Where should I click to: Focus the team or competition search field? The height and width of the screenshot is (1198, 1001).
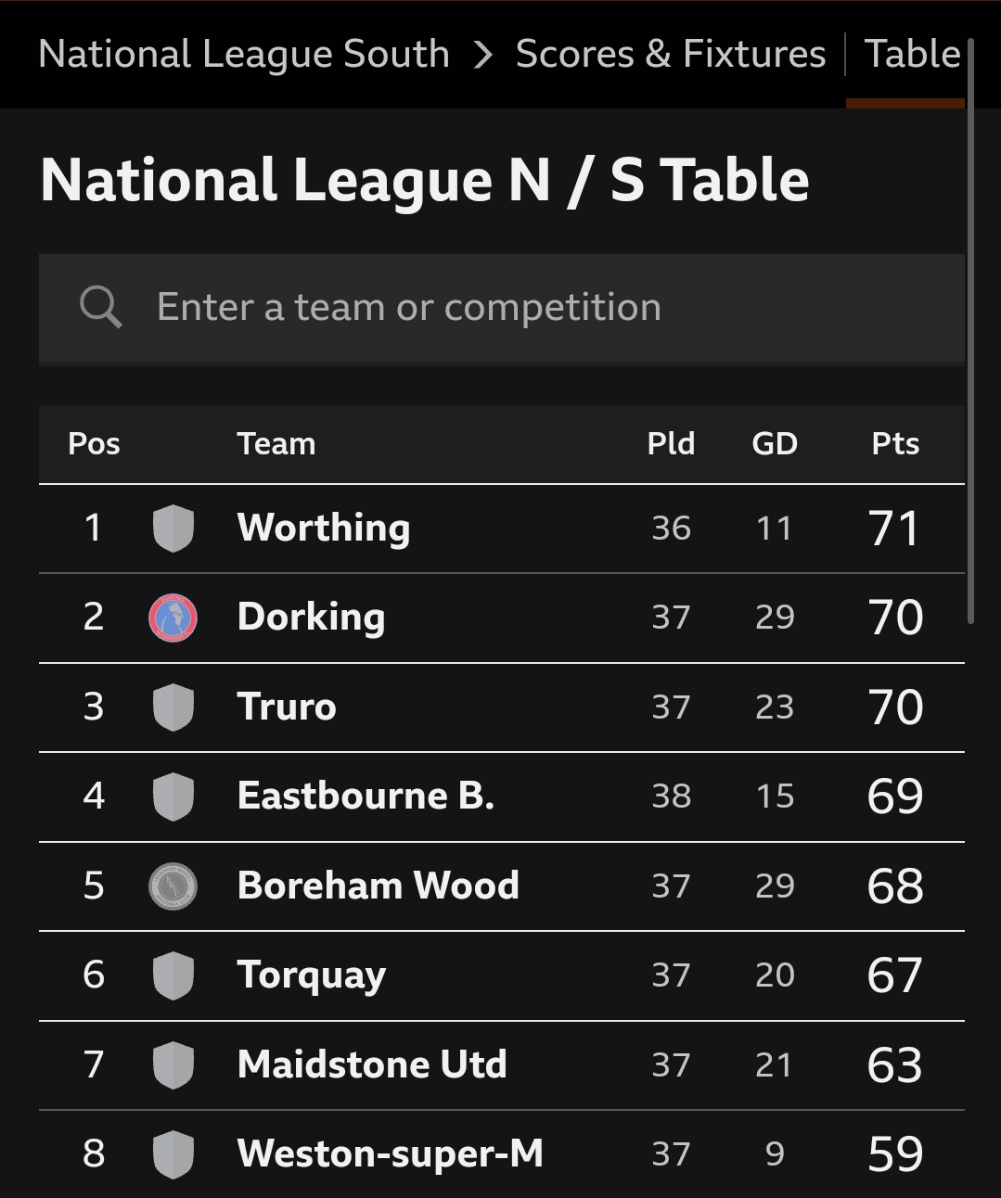click(x=502, y=308)
